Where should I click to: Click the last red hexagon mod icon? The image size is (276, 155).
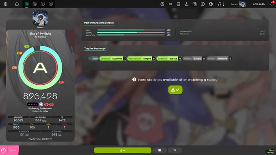tap(52, 104)
